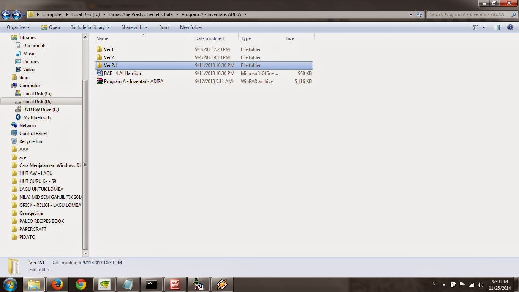This screenshot has height=292, width=519.
Task: Click the Burn toolbar button
Action: pyautogui.click(x=164, y=27)
